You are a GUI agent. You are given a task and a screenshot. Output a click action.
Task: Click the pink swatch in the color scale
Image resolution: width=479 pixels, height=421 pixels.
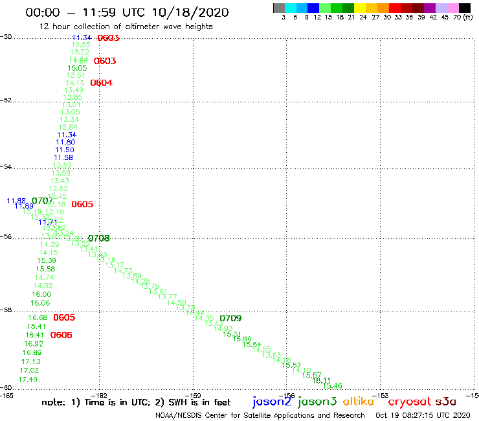click(x=453, y=8)
